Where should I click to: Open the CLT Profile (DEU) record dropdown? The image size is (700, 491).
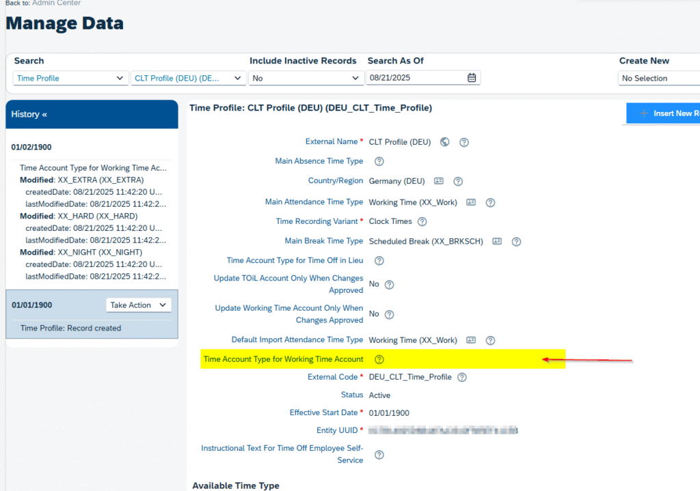(x=189, y=78)
